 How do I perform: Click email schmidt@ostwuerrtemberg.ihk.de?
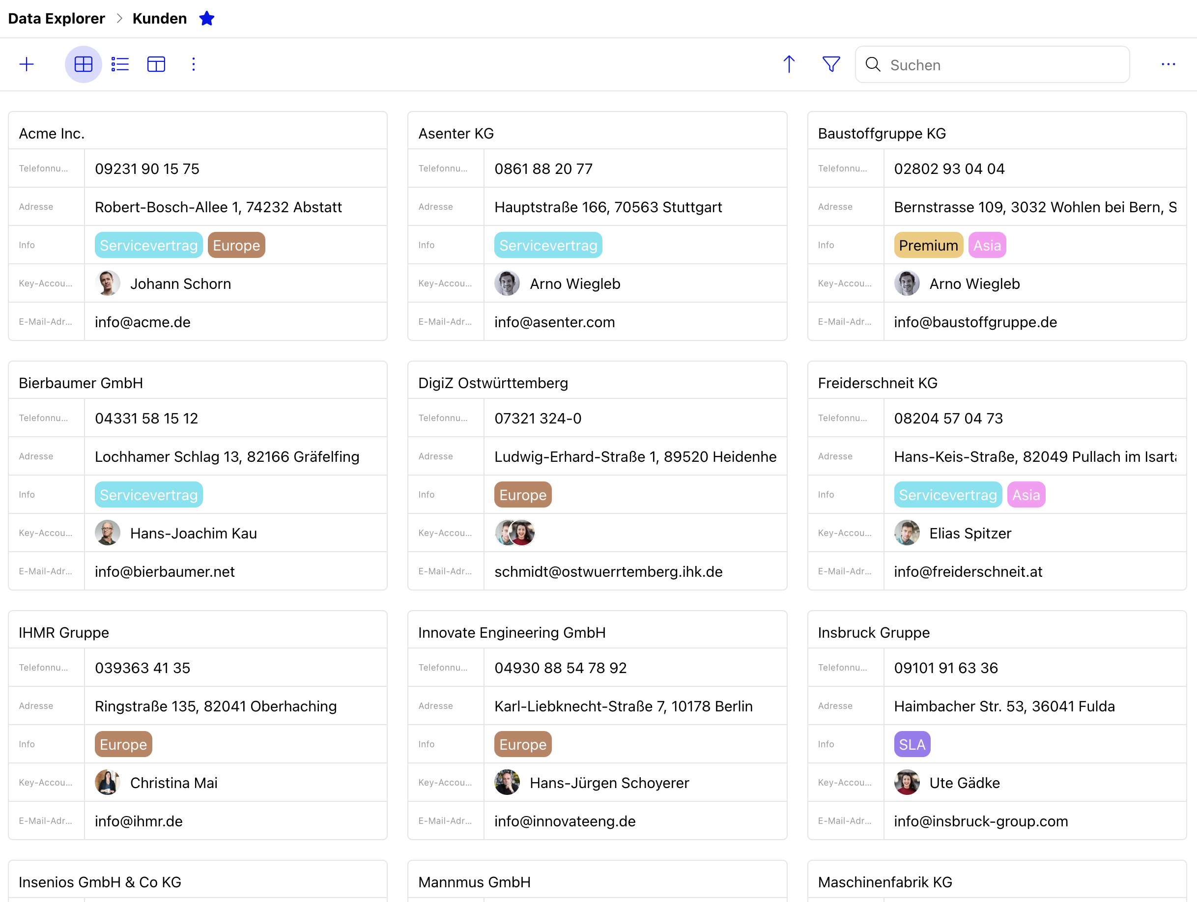[x=608, y=571]
